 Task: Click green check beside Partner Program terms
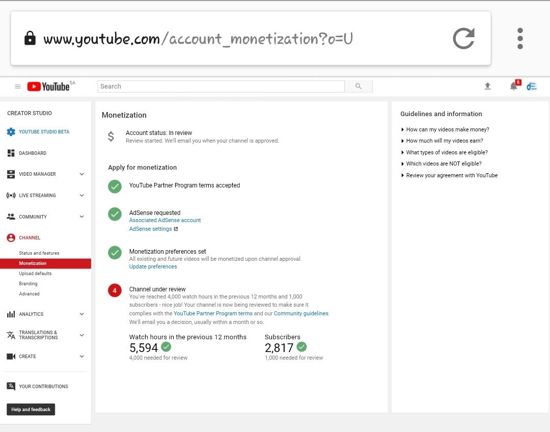pos(115,186)
